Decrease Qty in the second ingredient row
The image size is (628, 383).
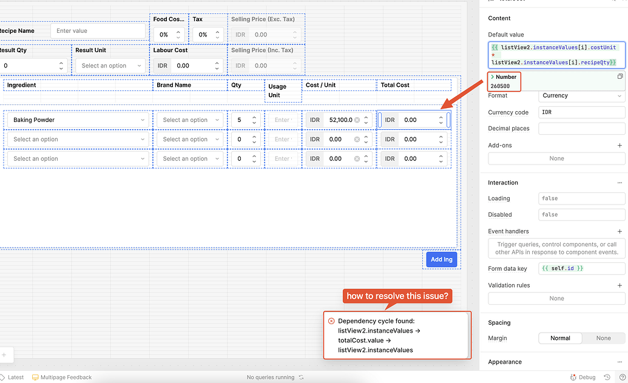point(254,142)
